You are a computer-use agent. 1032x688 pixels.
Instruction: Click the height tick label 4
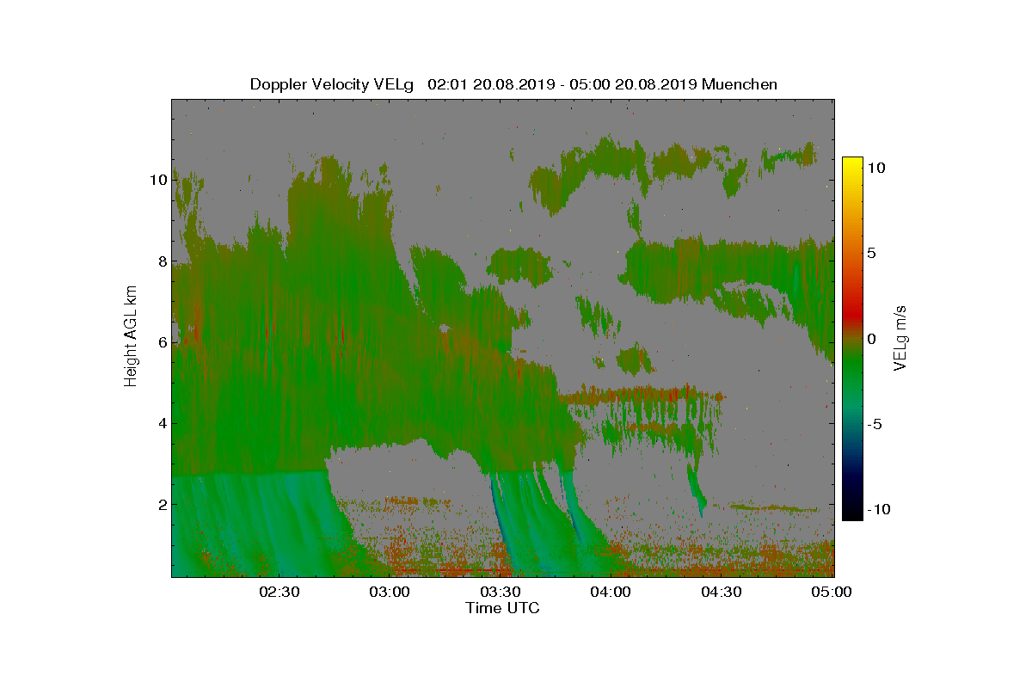point(161,423)
